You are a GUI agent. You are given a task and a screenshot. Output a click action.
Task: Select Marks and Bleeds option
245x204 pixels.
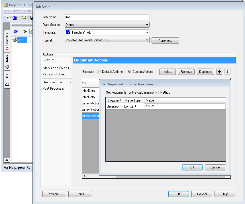coord(56,68)
